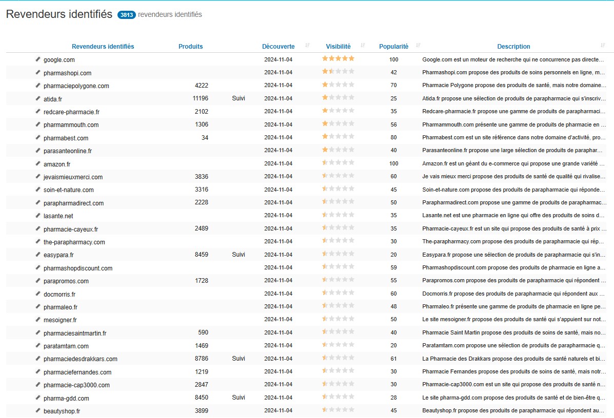
Task: Click the Revendeurs identifiés column header
Action: click(103, 46)
